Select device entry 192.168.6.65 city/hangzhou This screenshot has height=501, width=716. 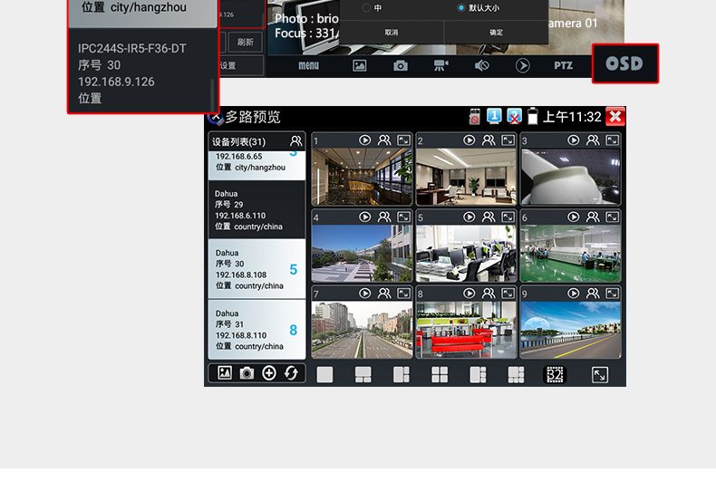point(256,165)
